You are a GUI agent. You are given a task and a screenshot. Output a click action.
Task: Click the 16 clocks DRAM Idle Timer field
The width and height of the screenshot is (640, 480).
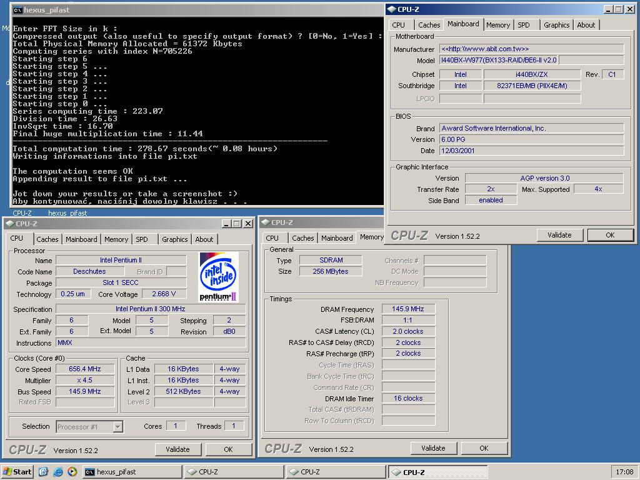[408, 398]
